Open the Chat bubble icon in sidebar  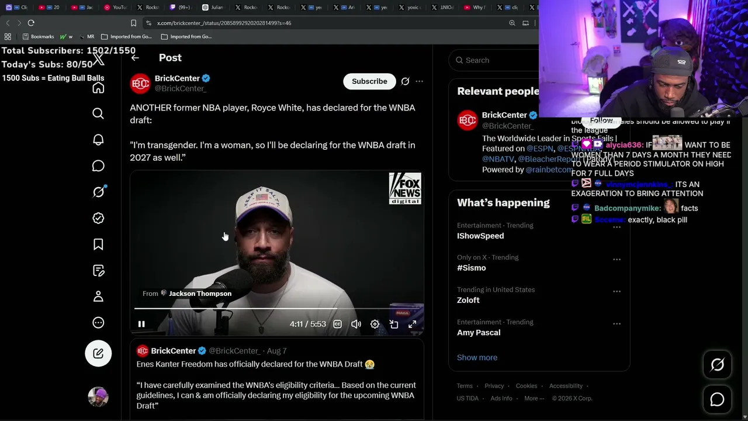click(x=98, y=166)
